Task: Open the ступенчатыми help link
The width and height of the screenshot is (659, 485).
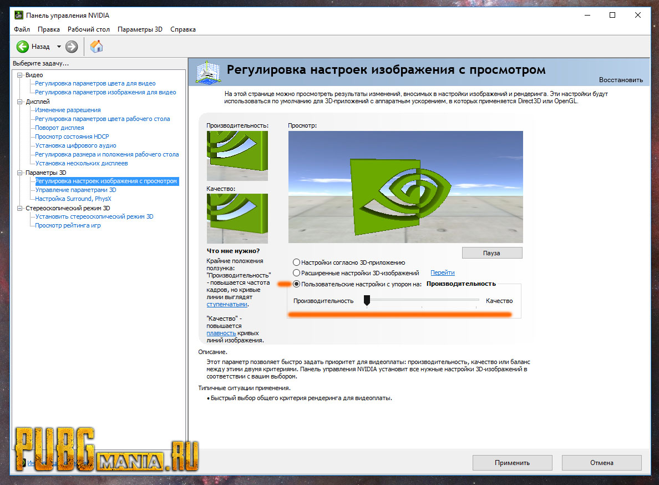Action: (227, 304)
